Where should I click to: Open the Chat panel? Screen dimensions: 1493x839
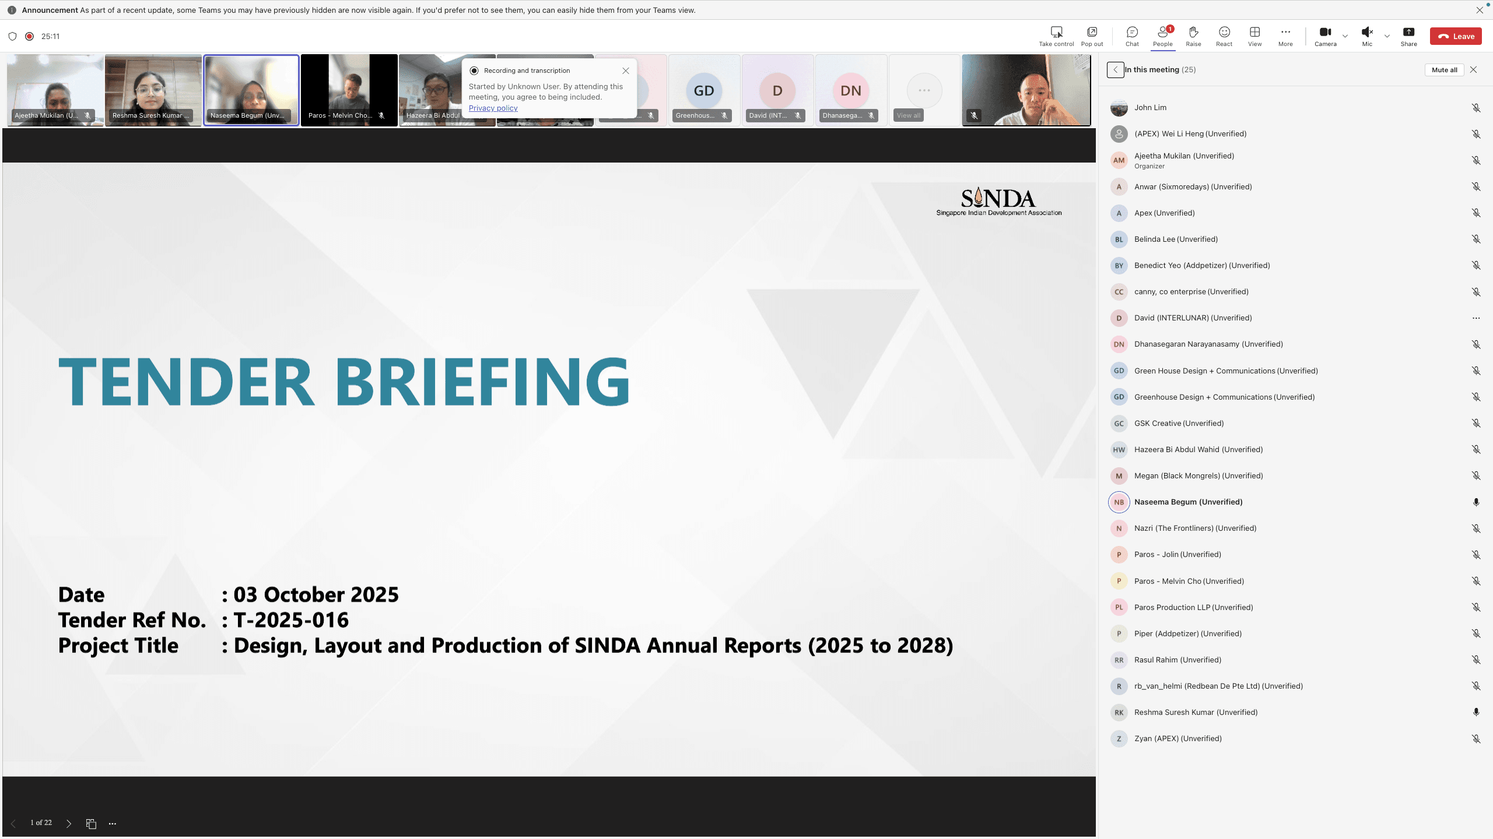1132,36
